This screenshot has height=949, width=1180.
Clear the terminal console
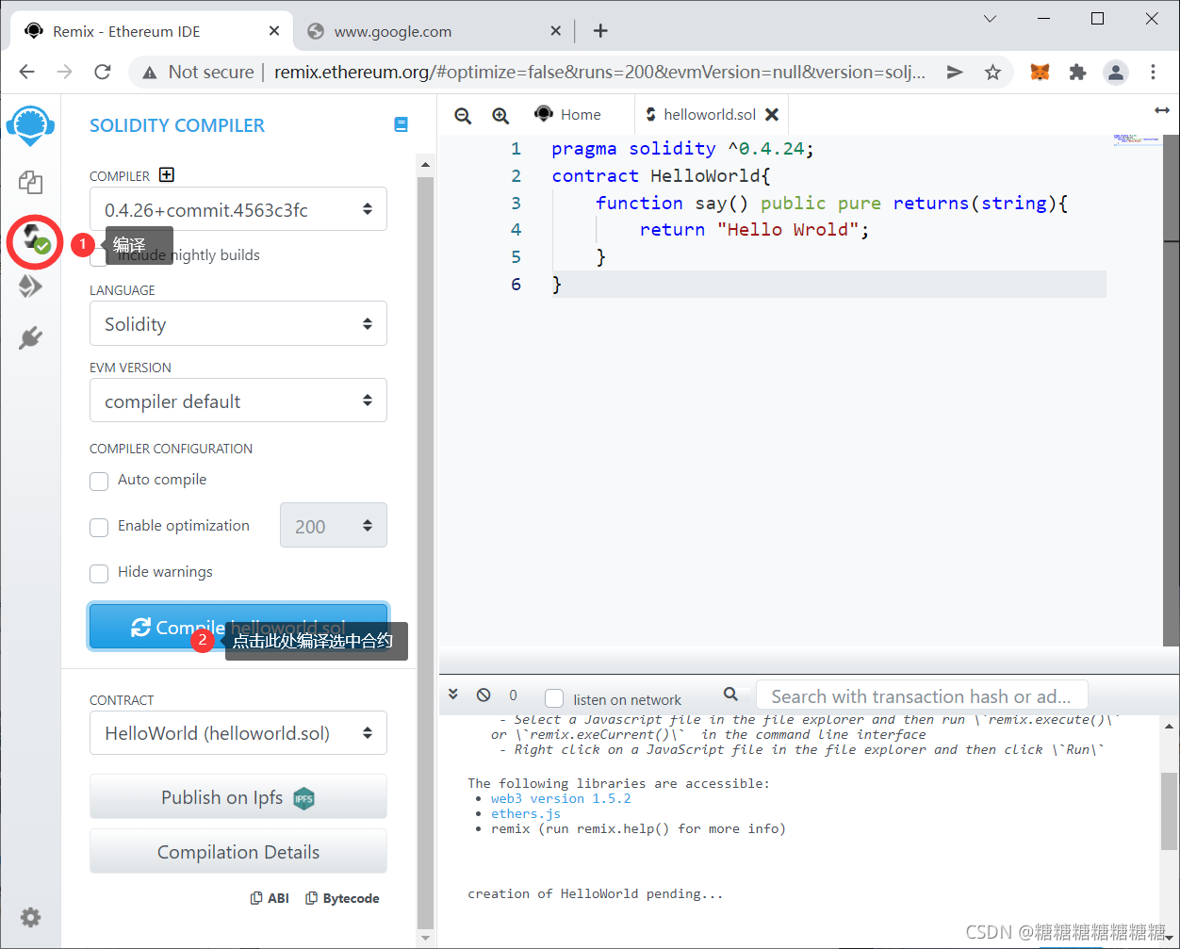coord(483,695)
